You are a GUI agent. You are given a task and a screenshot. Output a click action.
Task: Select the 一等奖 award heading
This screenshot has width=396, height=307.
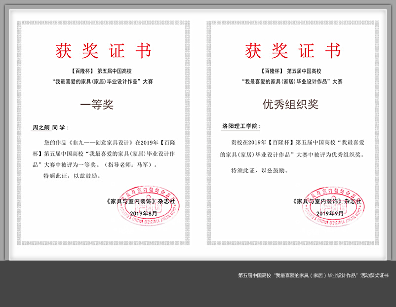[x=97, y=105]
